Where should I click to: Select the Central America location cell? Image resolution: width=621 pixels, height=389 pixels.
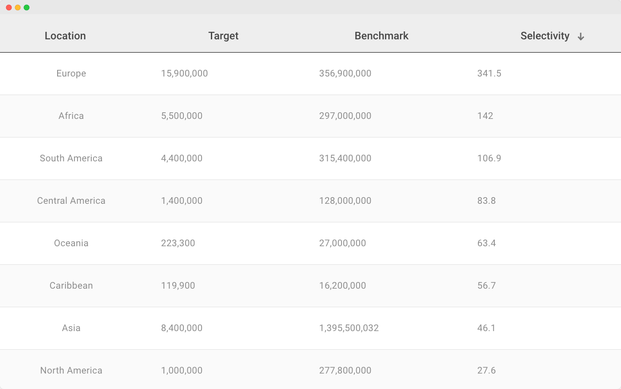coord(71,201)
